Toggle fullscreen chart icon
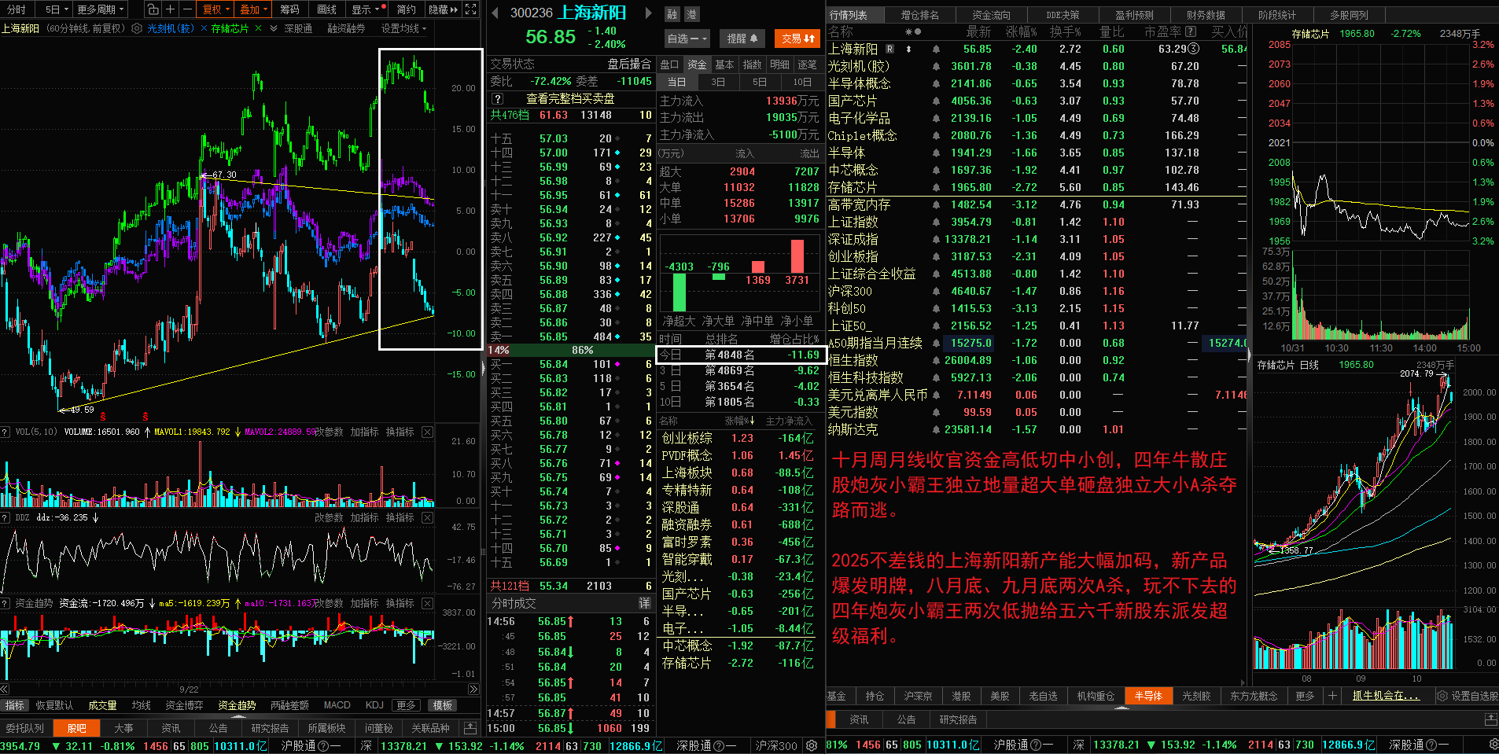The height and width of the screenshot is (754, 1499). tap(470, 9)
